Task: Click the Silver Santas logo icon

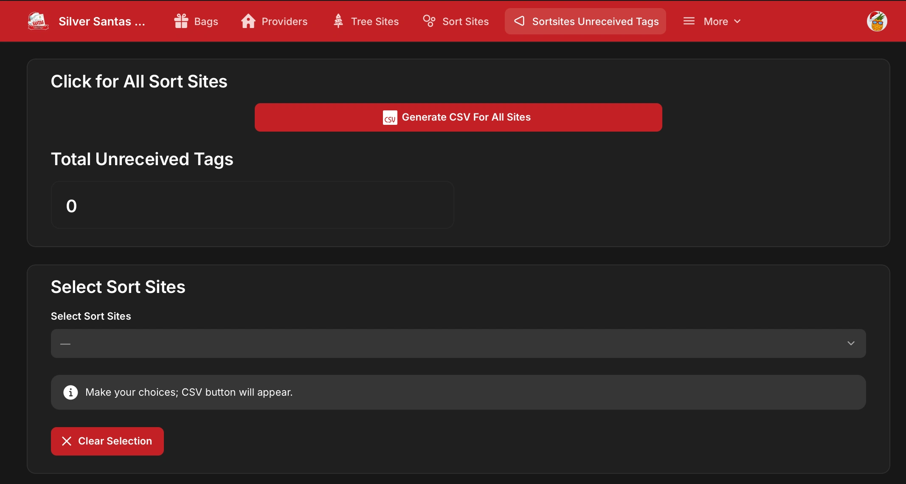Action: (x=38, y=21)
